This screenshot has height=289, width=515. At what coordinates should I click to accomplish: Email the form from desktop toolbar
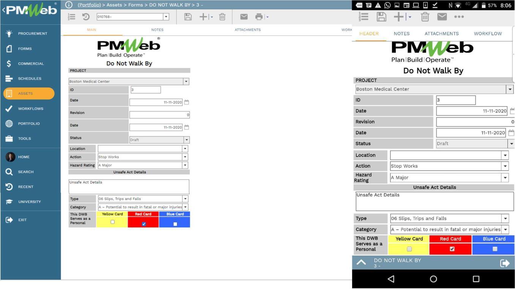[244, 17]
